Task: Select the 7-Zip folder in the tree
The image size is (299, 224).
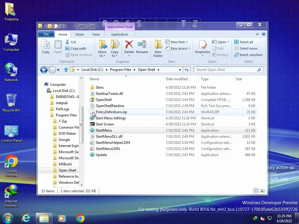Action: click(62, 121)
